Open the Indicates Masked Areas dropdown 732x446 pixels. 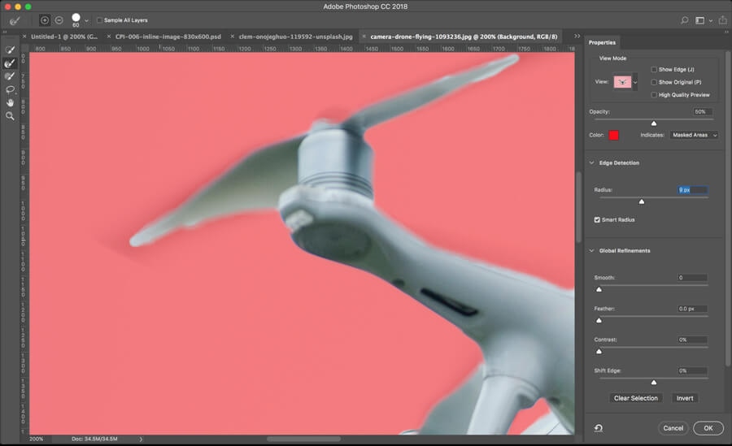pyautogui.click(x=694, y=135)
